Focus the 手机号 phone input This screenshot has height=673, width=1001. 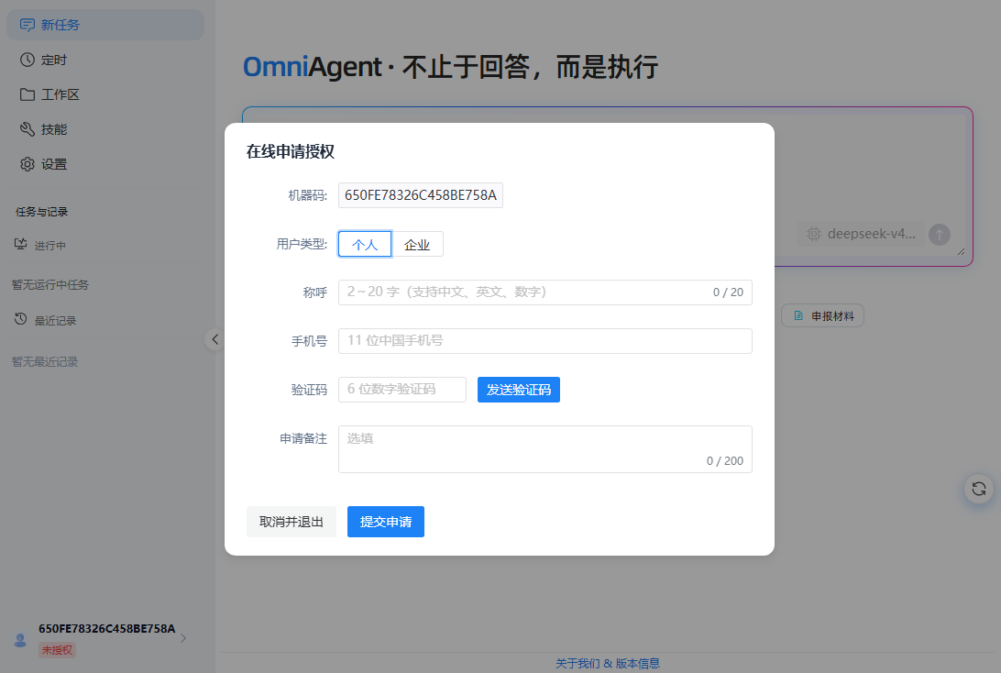pos(545,341)
